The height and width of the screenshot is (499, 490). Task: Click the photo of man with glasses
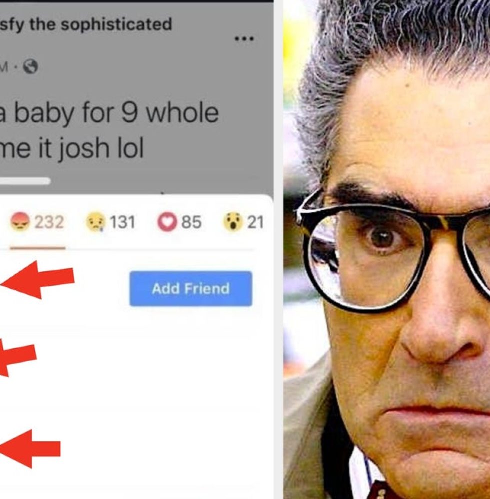click(x=386, y=250)
